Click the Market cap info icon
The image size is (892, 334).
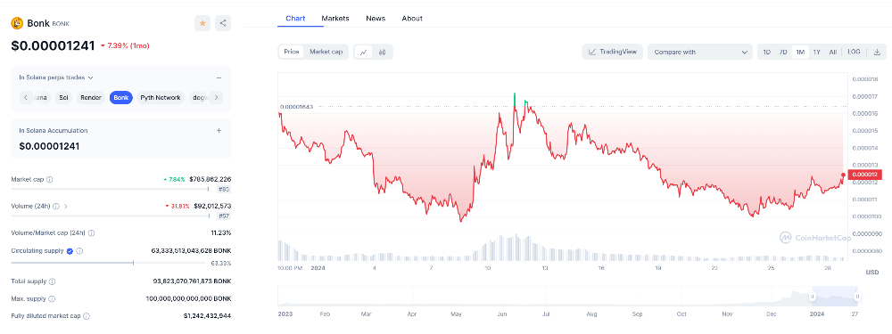click(49, 180)
